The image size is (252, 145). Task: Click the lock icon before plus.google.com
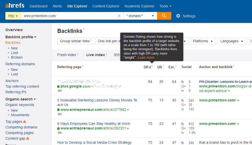click(x=58, y=86)
